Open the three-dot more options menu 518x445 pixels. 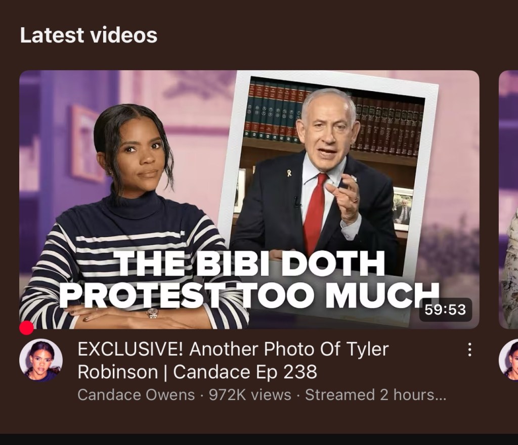(x=469, y=349)
